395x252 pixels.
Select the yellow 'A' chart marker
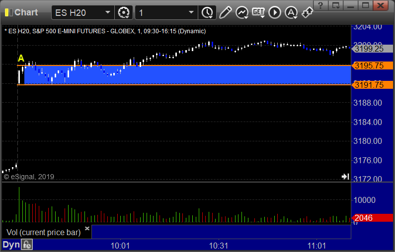(x=21, y=59)
